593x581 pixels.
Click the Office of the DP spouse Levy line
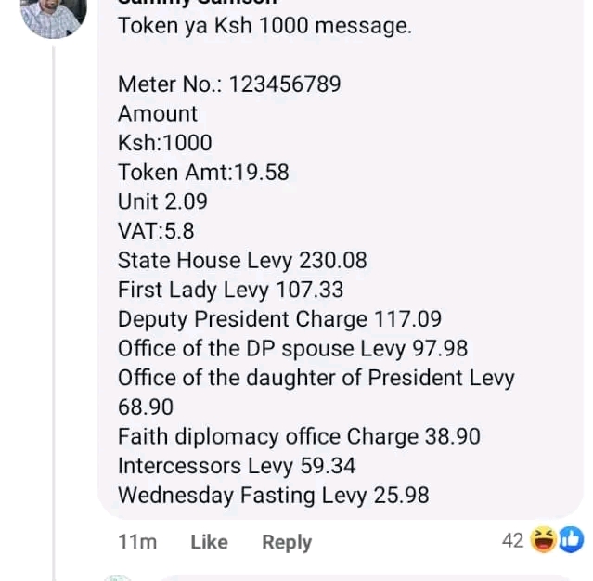(292, 349)
